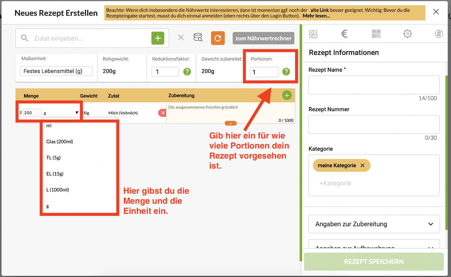Click the 'zum Nährwertrechner' button

tap(263, 38)
